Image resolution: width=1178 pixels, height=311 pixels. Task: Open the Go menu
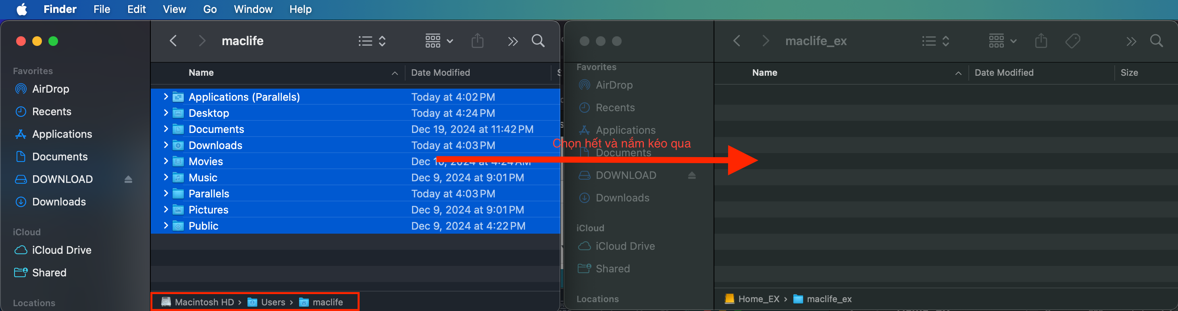(x=210, y=9)
